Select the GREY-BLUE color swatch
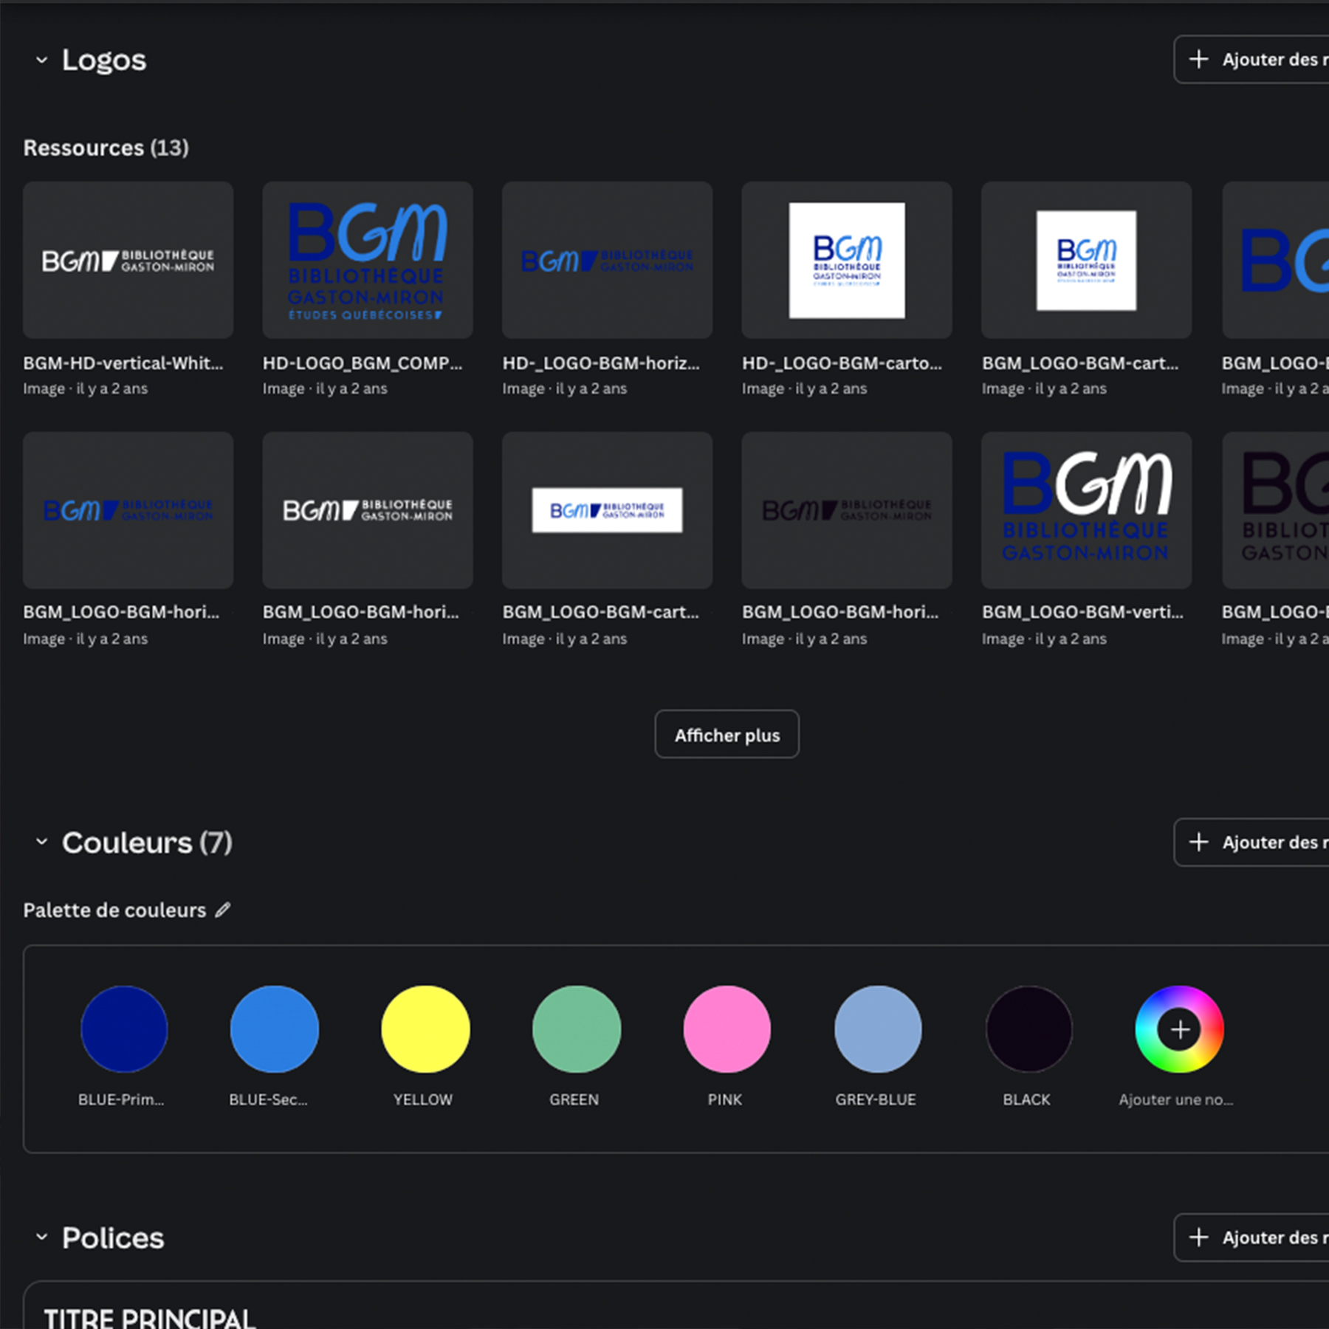 click(x=878, y=1028)
